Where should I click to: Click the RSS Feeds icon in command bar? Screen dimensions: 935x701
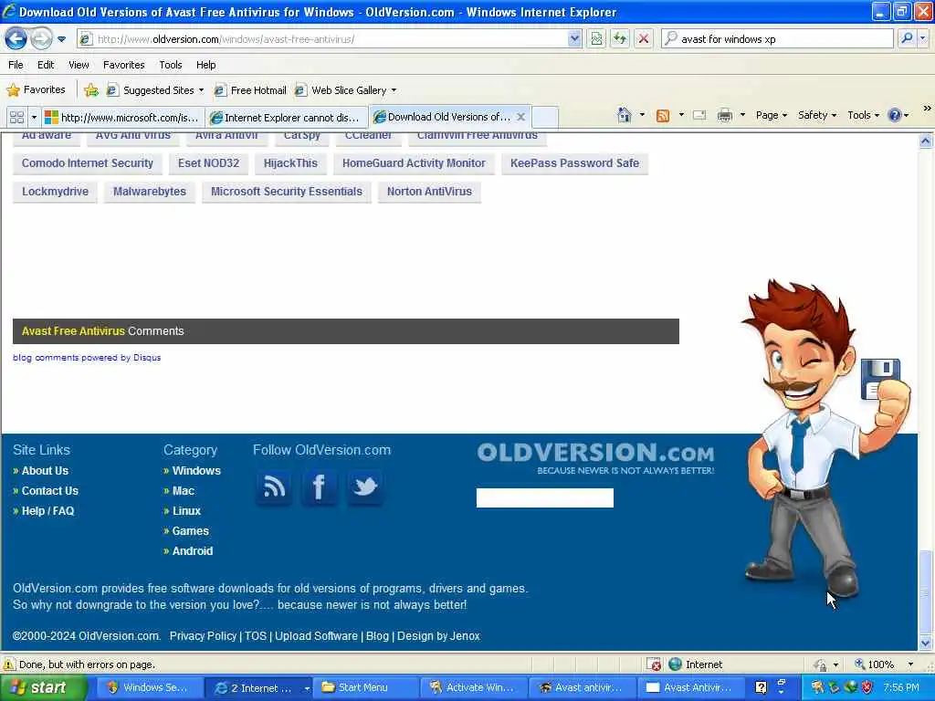tap(663, 116)
